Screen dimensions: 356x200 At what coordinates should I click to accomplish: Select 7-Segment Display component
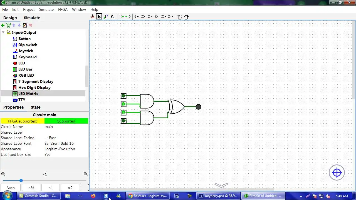tap(36, 81)
